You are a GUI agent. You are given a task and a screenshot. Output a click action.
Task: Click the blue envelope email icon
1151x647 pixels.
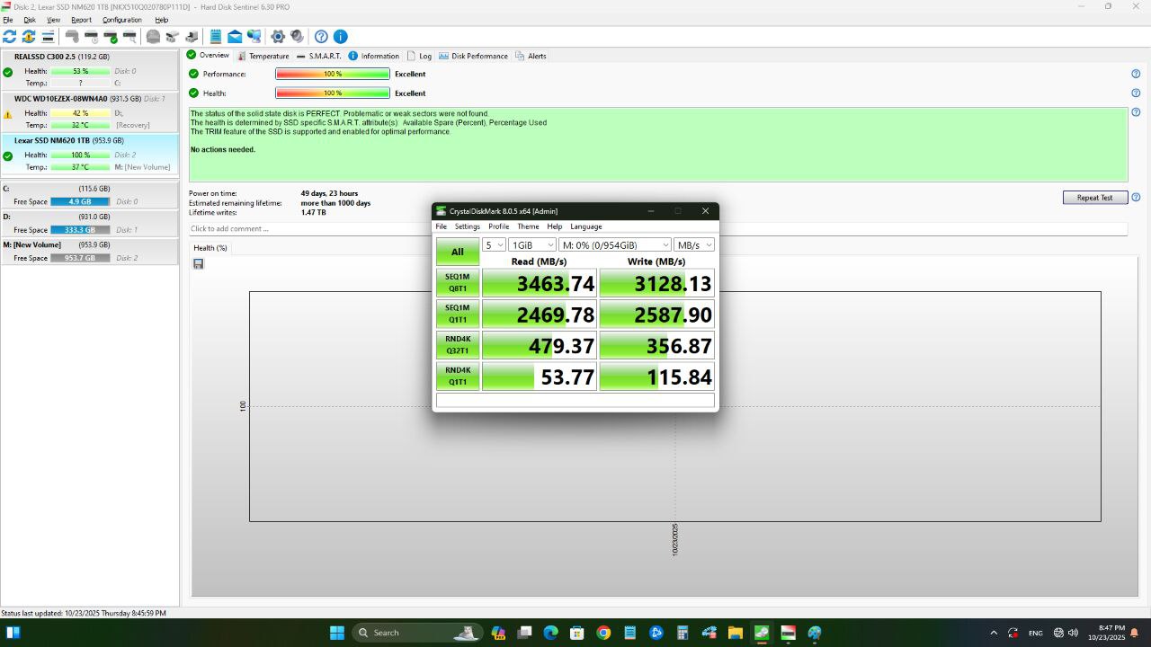(235, 37)
